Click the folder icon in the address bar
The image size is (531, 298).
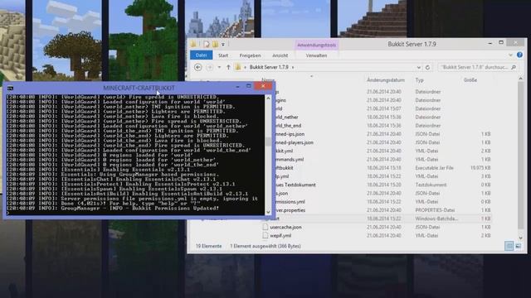coord(238,67)
